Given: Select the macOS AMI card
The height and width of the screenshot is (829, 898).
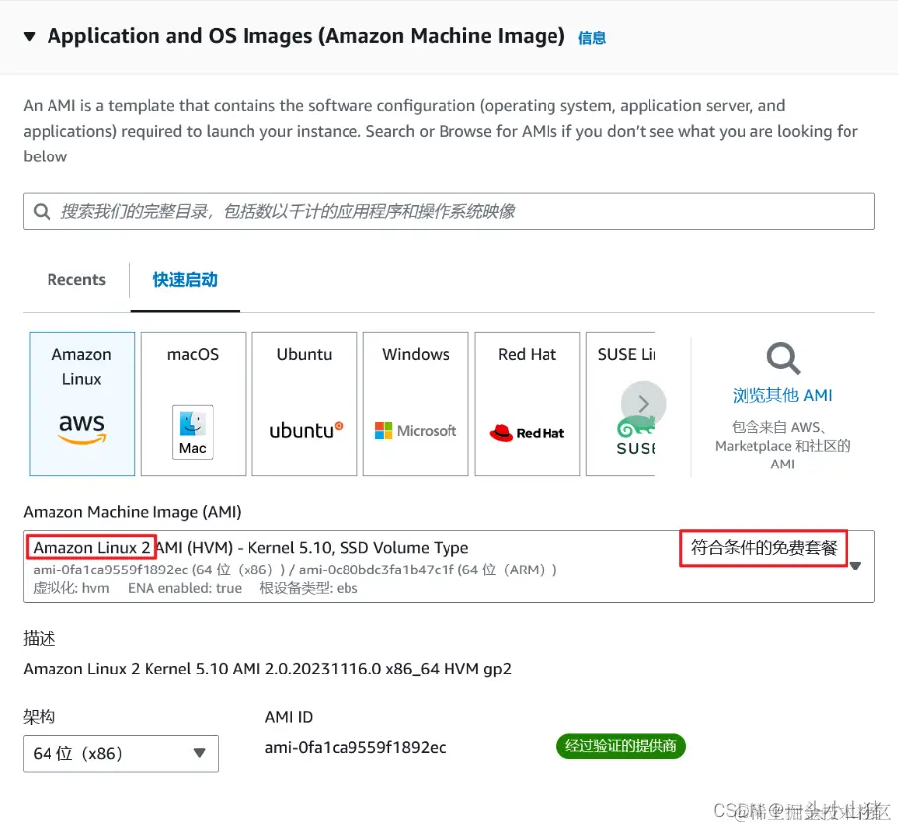Looking at the screenshot, I should (193, 404).
